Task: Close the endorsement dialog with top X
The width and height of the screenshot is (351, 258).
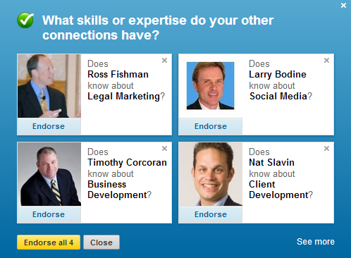Action: (343, 6)
